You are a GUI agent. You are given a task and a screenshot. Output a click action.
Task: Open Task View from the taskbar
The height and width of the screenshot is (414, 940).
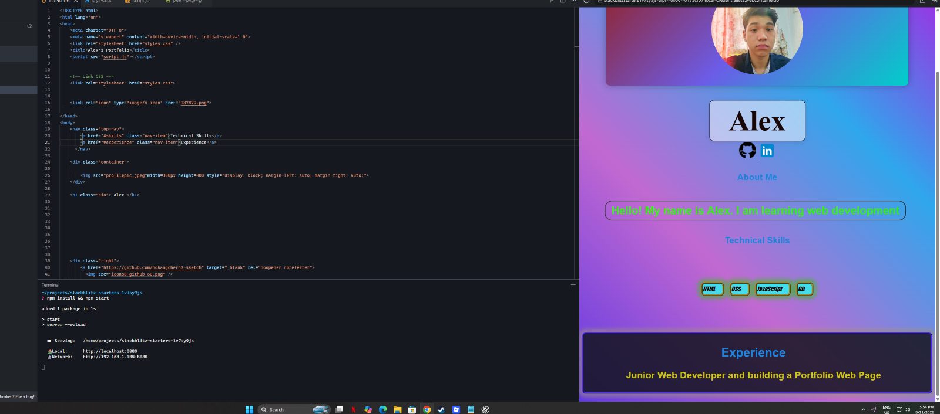coord(339,409)
